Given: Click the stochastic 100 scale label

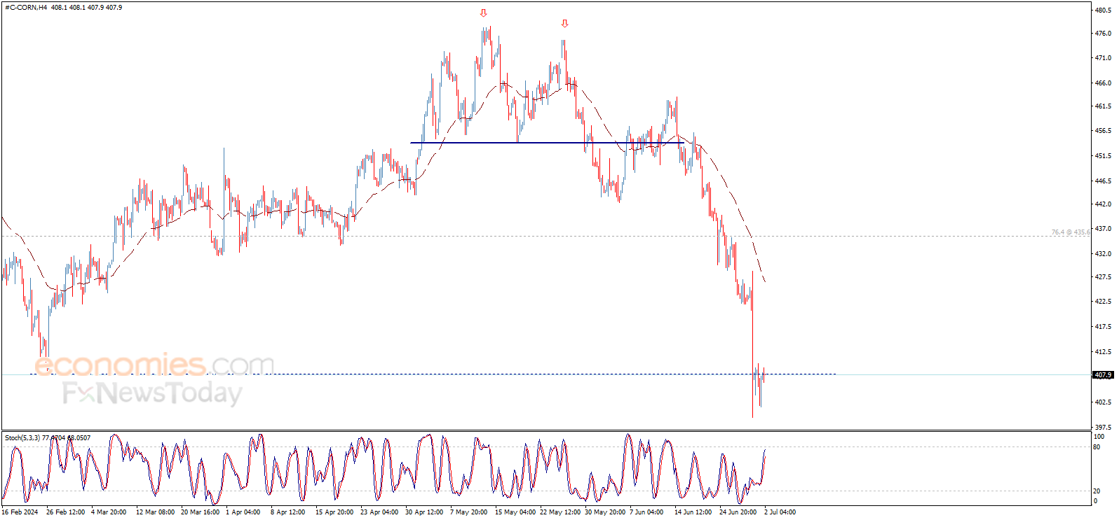Looking at the screenshot, I should click(x=1099, y=437).
